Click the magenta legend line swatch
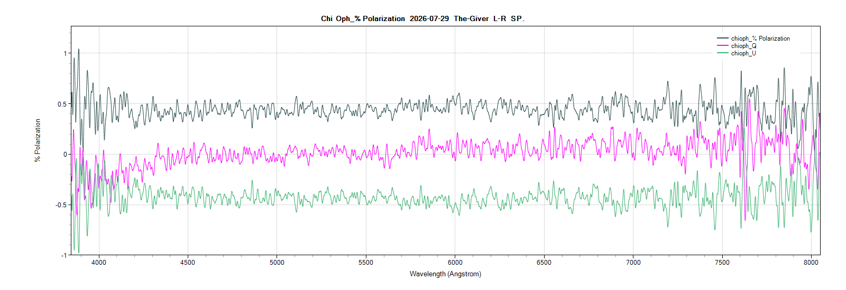 coord(723,46)
